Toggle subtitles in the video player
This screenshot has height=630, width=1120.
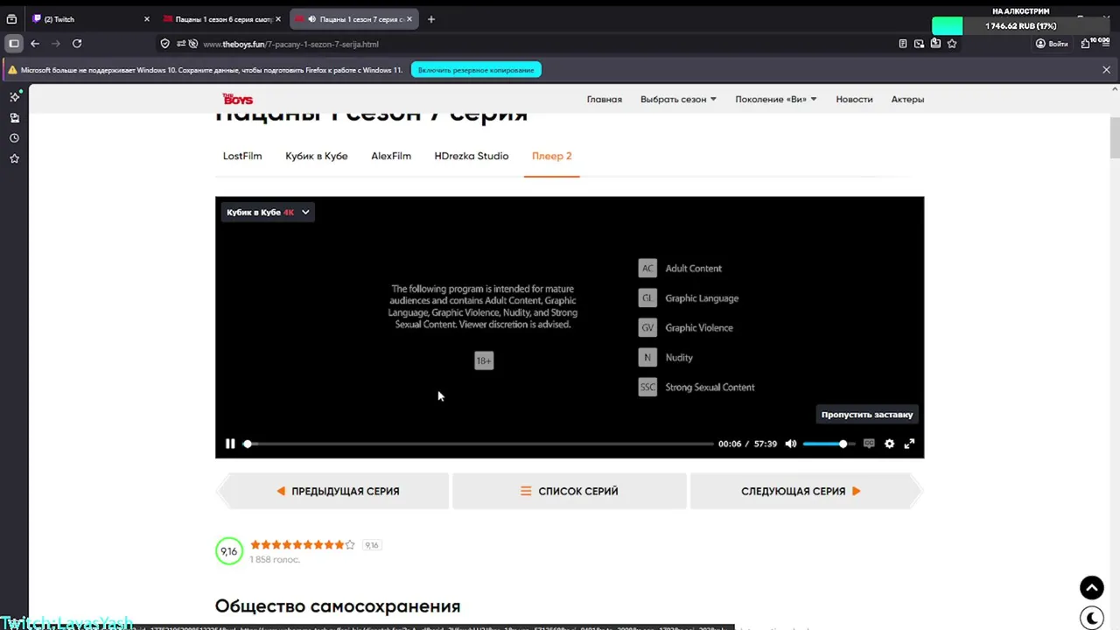[869, 444]
